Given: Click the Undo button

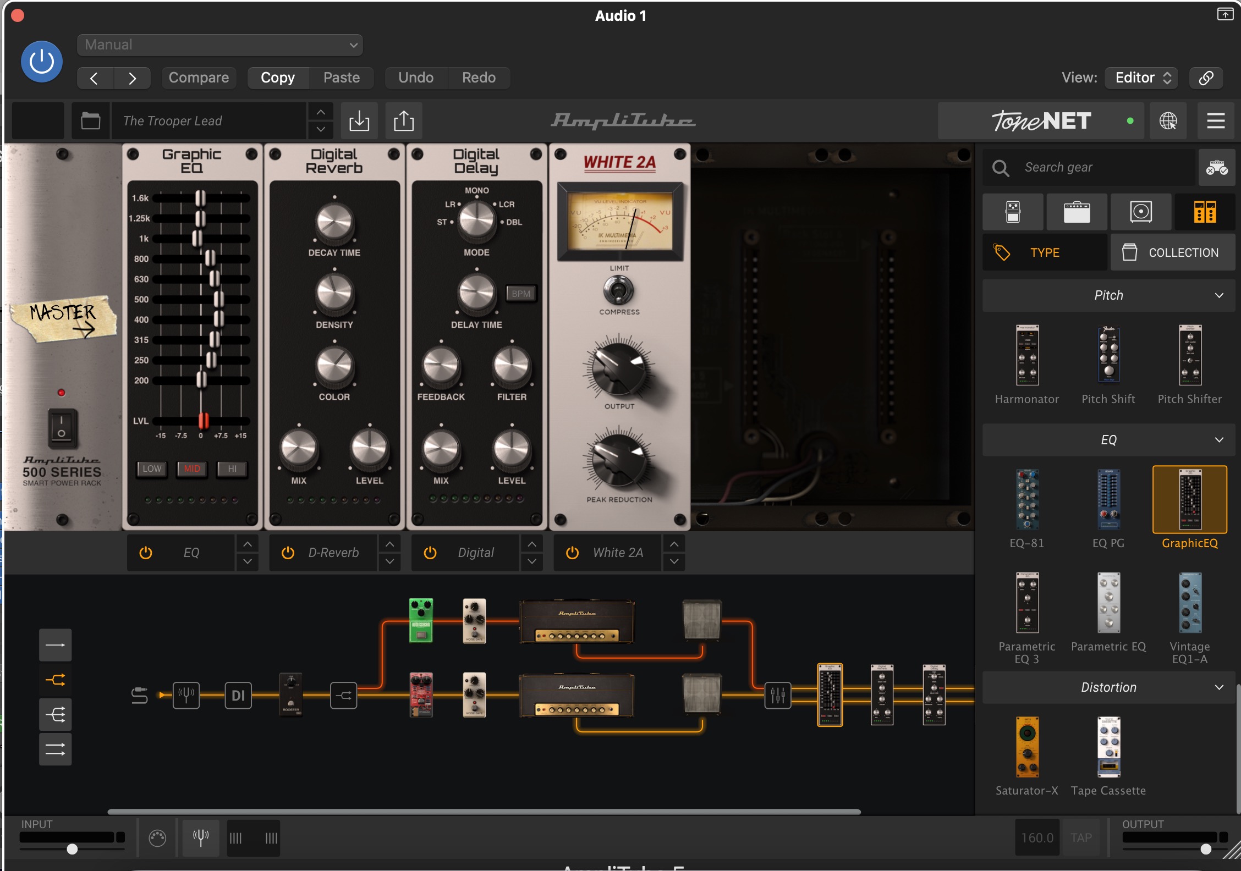Looking at the screenshot, I should pos(416,78).
